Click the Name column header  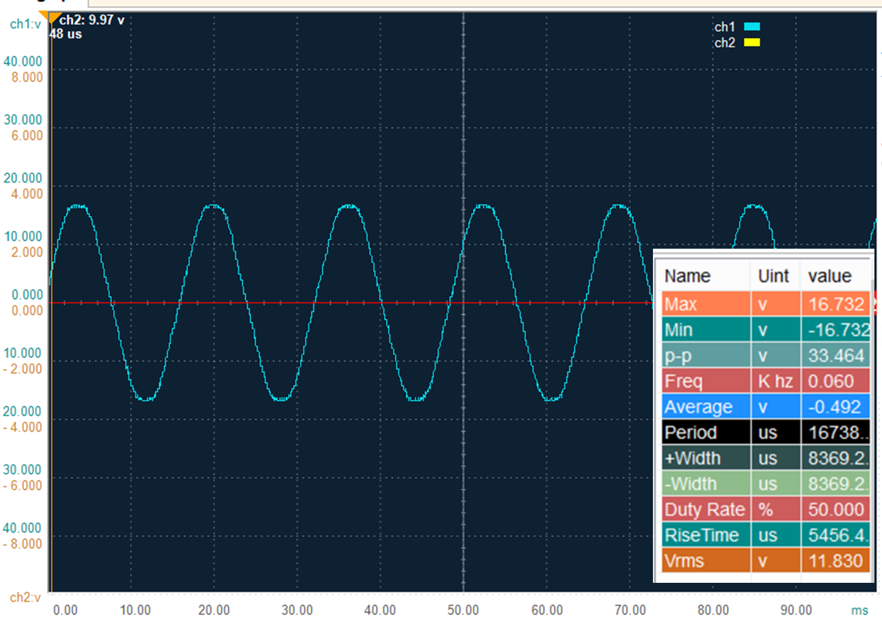click(x=687, y=277)
